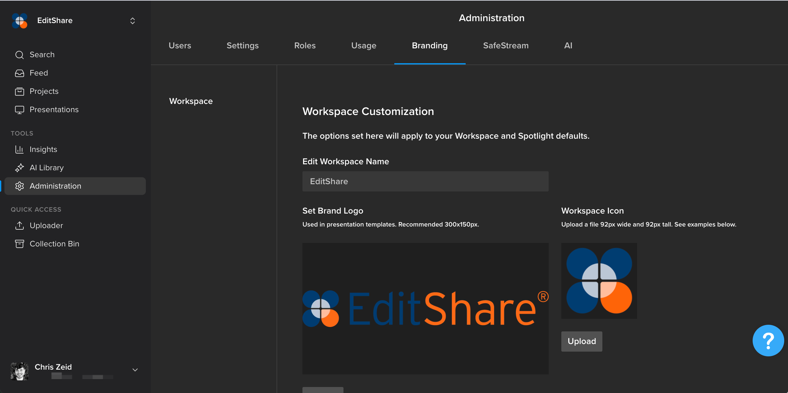Click the QUICK ACCESS section header
The image size is (788, 393).
[36, 209]
